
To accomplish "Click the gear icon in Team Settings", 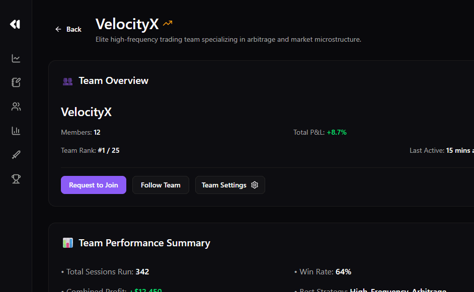I will 255,185.
